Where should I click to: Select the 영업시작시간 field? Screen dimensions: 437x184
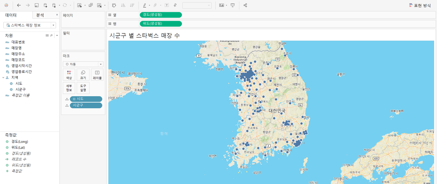pyautogui.click(x=22, y=66)
